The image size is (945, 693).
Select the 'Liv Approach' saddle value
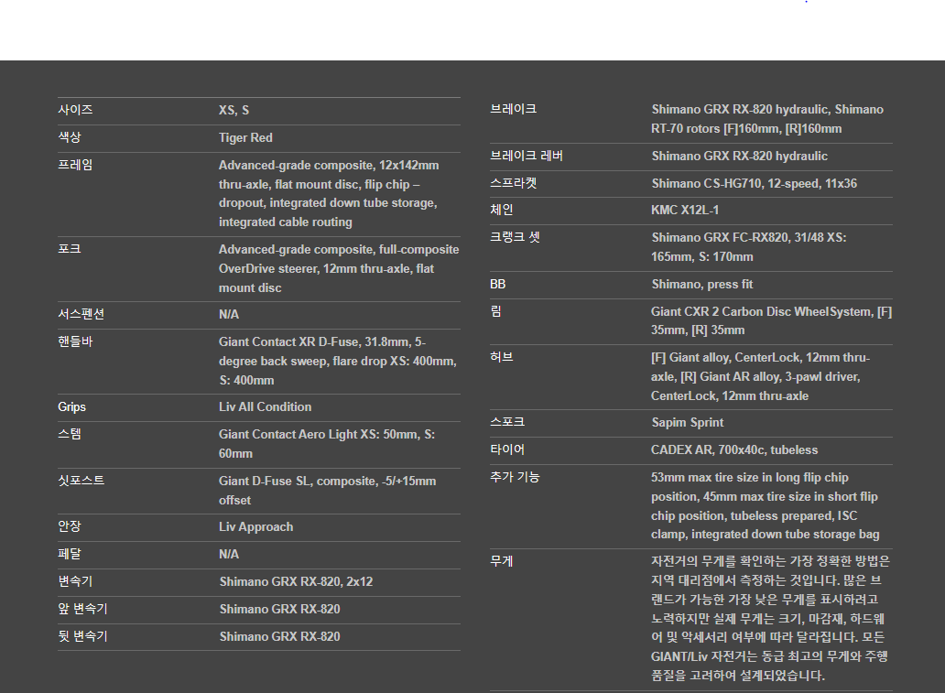pyautogui.click(x=256, y=526)
